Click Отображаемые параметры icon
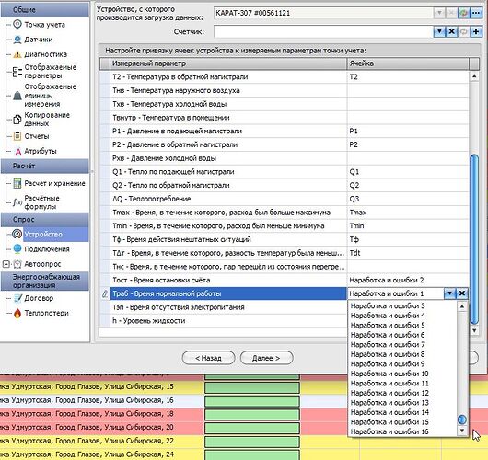The height and width of the screenshot is (460, 488). (17, 72)
